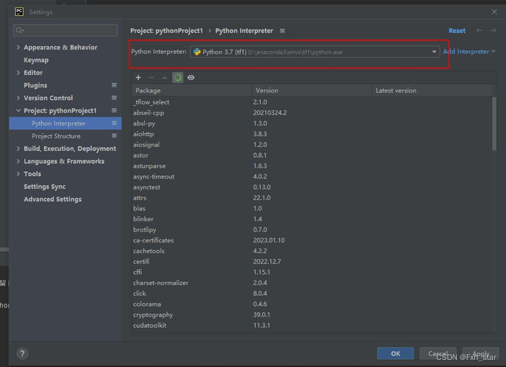
Task: Click the package list vertical scrollbar
Action: click(494, 124)
